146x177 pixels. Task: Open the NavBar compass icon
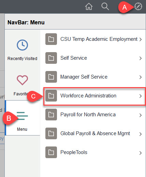(x=138, y=7)
